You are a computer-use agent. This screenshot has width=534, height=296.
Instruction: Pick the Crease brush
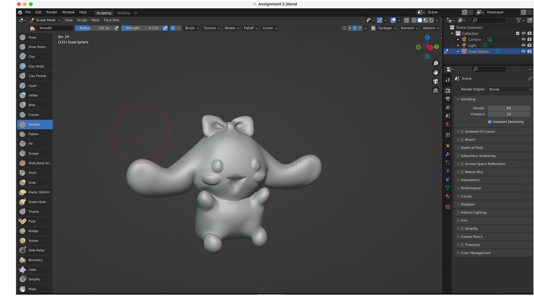pyautogui.click(x=35, y=115)
